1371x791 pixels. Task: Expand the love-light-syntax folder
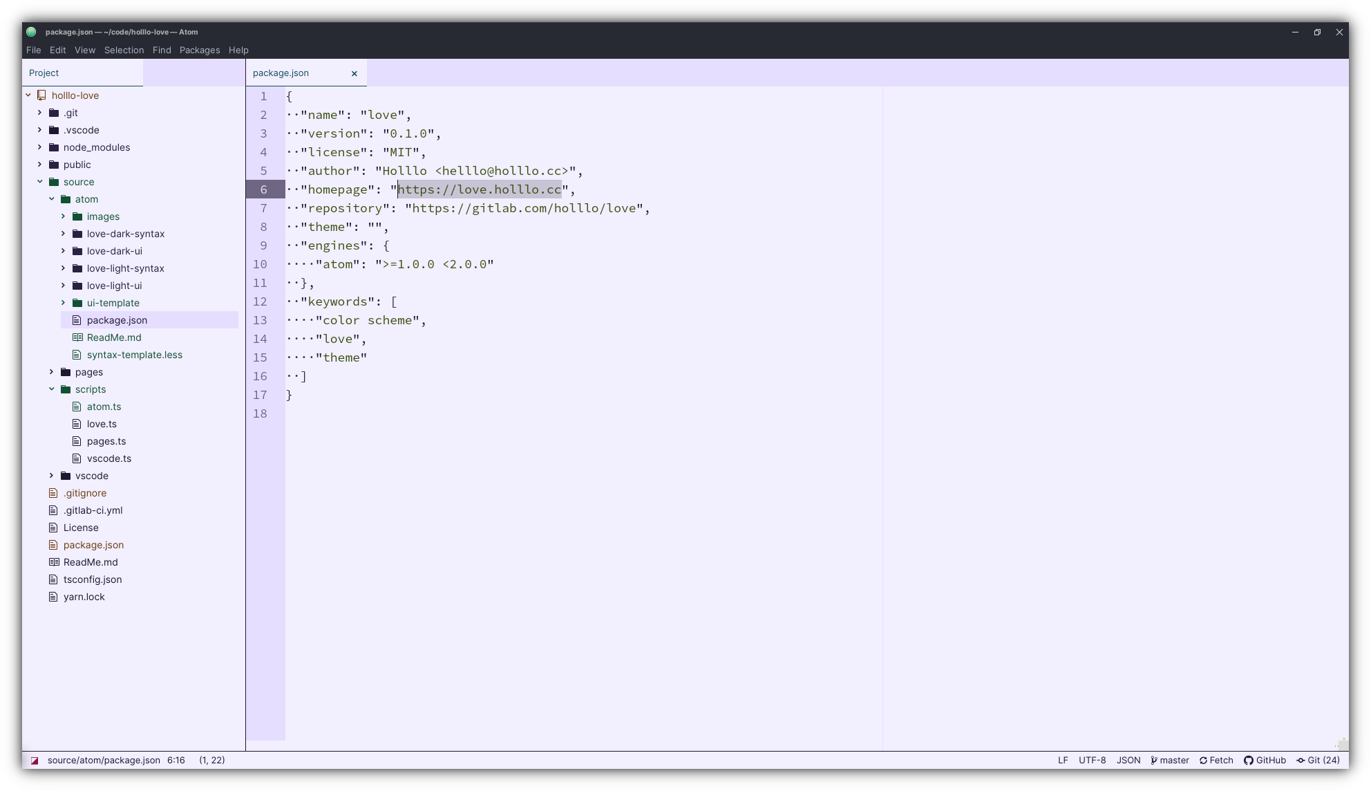click(x=64, y=268)
